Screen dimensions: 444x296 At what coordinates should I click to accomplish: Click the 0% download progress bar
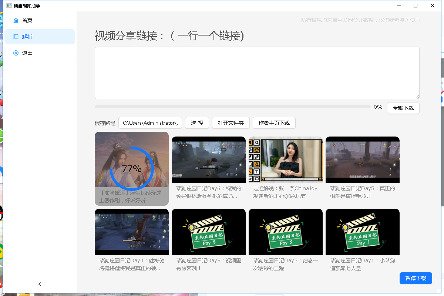(x=233, y=107)
